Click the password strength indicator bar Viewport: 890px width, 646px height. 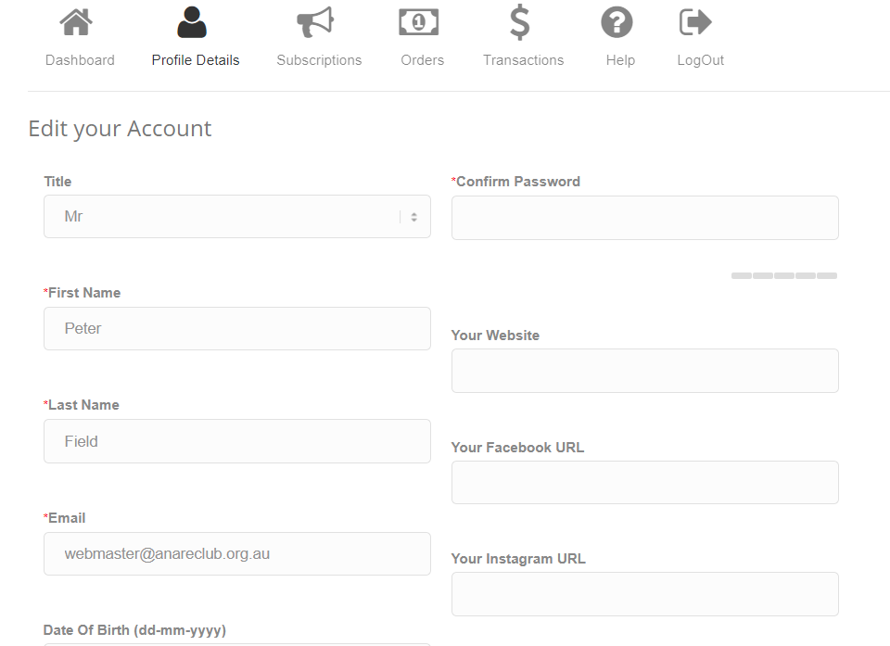coord(784,276)
